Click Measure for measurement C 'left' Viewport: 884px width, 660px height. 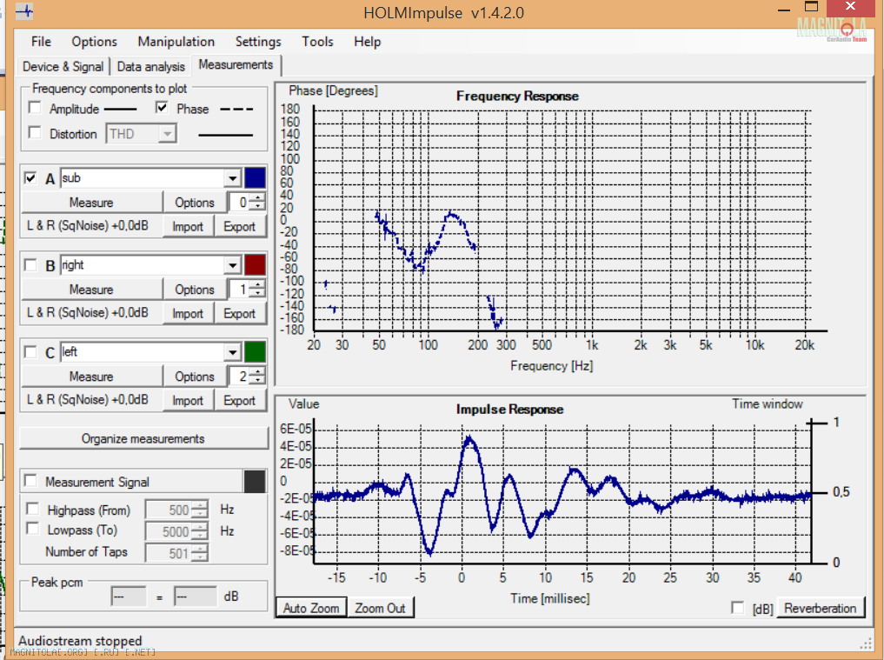[x=91, y=377]
